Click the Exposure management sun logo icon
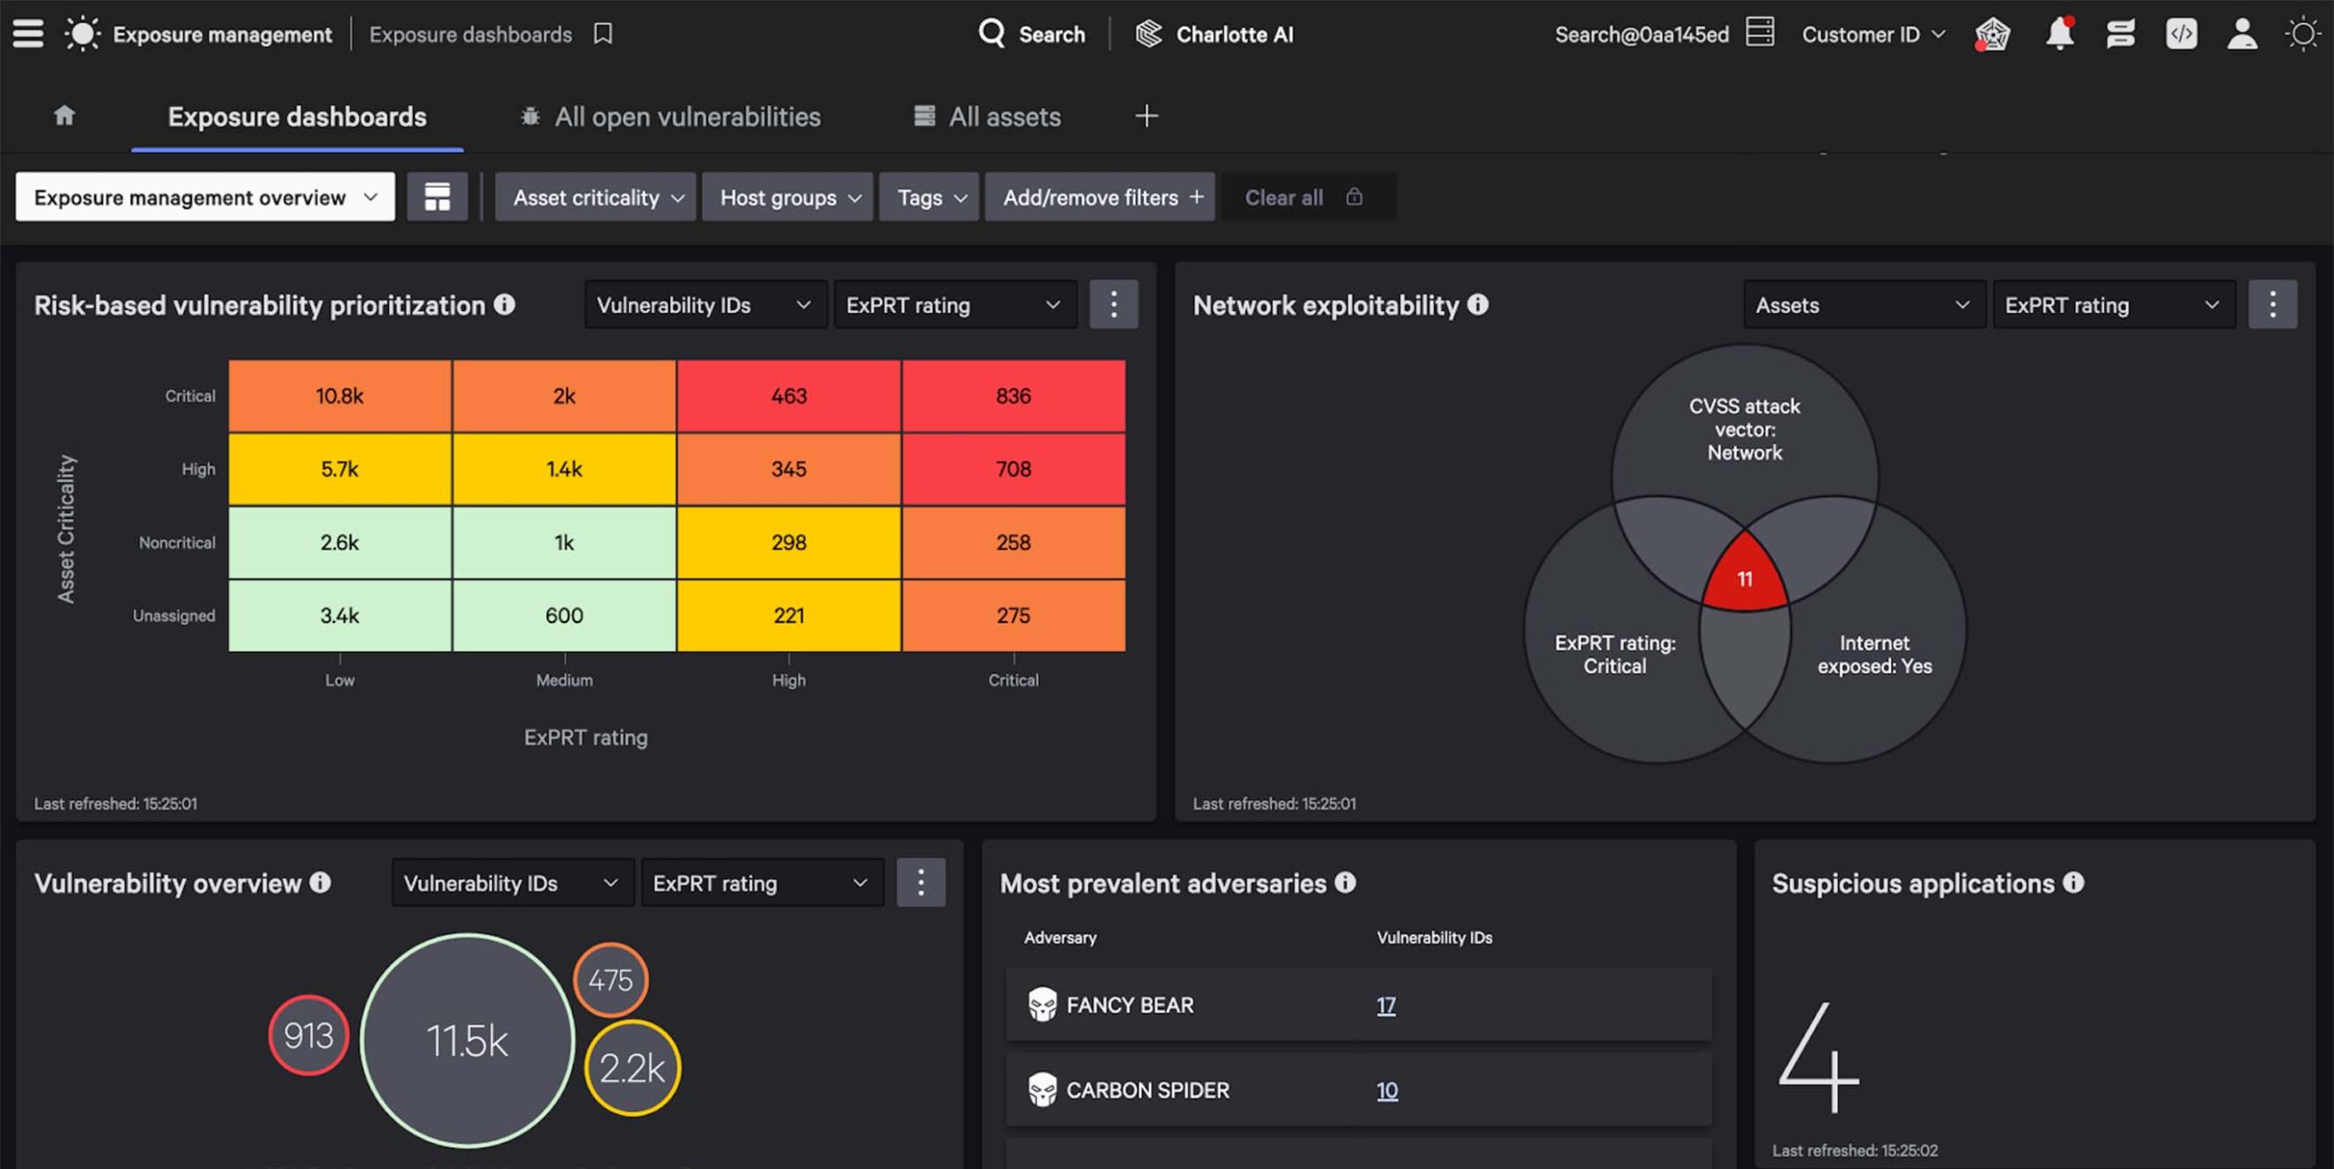Image resolution: width=2334 pixels, height=1169 pixels. click(82, 34)
